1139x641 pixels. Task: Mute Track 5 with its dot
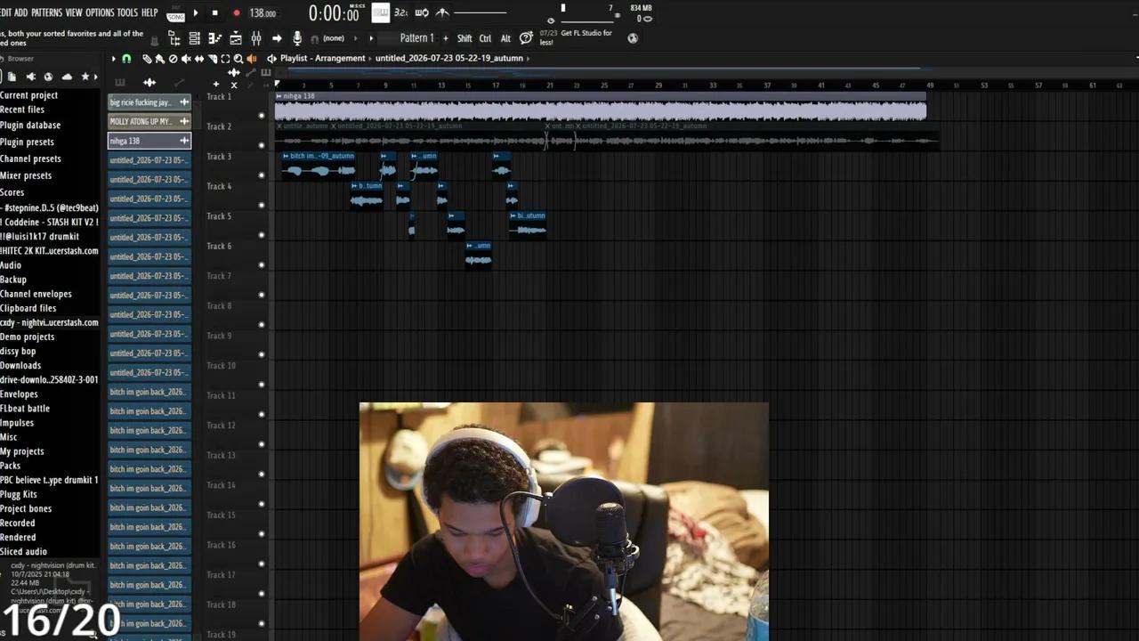[x=262, y=235]
